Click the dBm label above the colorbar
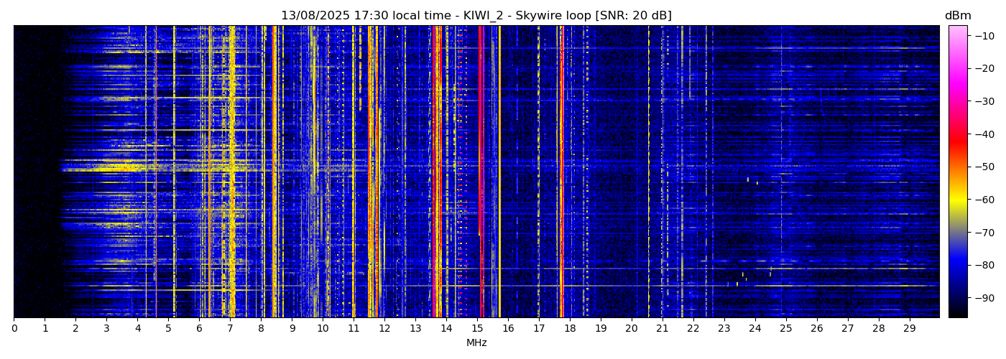Viewport: 1006px width, 359px height. pyautogui.click(x=958, y=16)
